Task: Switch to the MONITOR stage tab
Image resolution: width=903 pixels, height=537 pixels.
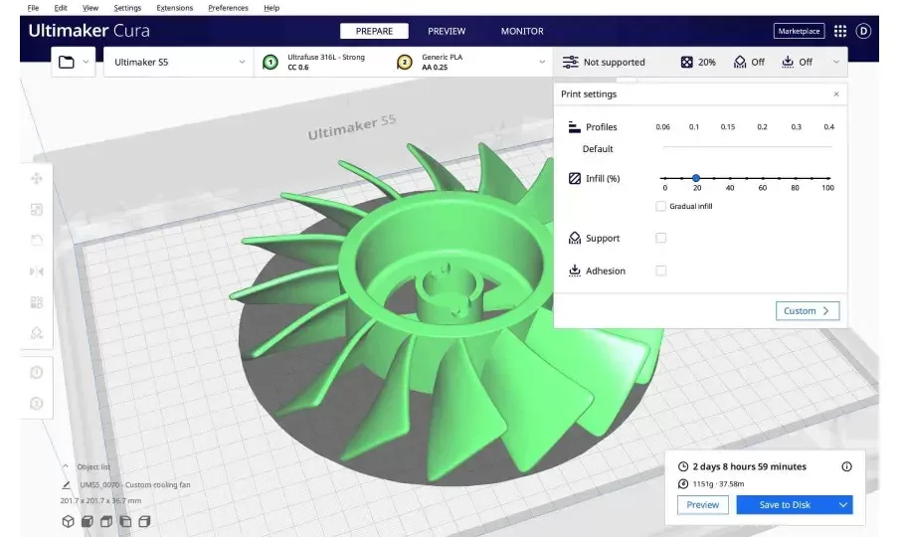Action: pyautogui.click(x=522, y=31)
